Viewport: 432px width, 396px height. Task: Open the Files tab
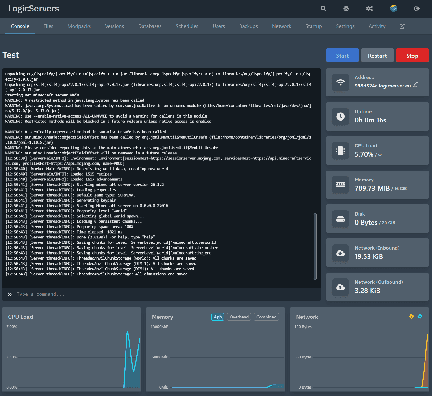pyautogui.click(x=48, y=26)
